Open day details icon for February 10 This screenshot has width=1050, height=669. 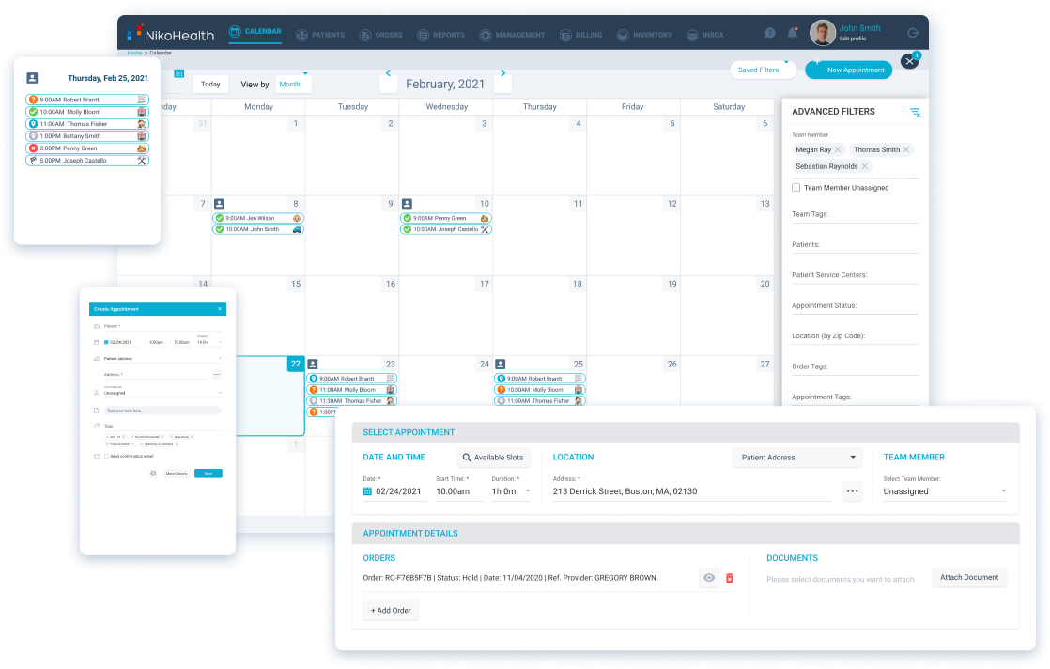[407, 204]
